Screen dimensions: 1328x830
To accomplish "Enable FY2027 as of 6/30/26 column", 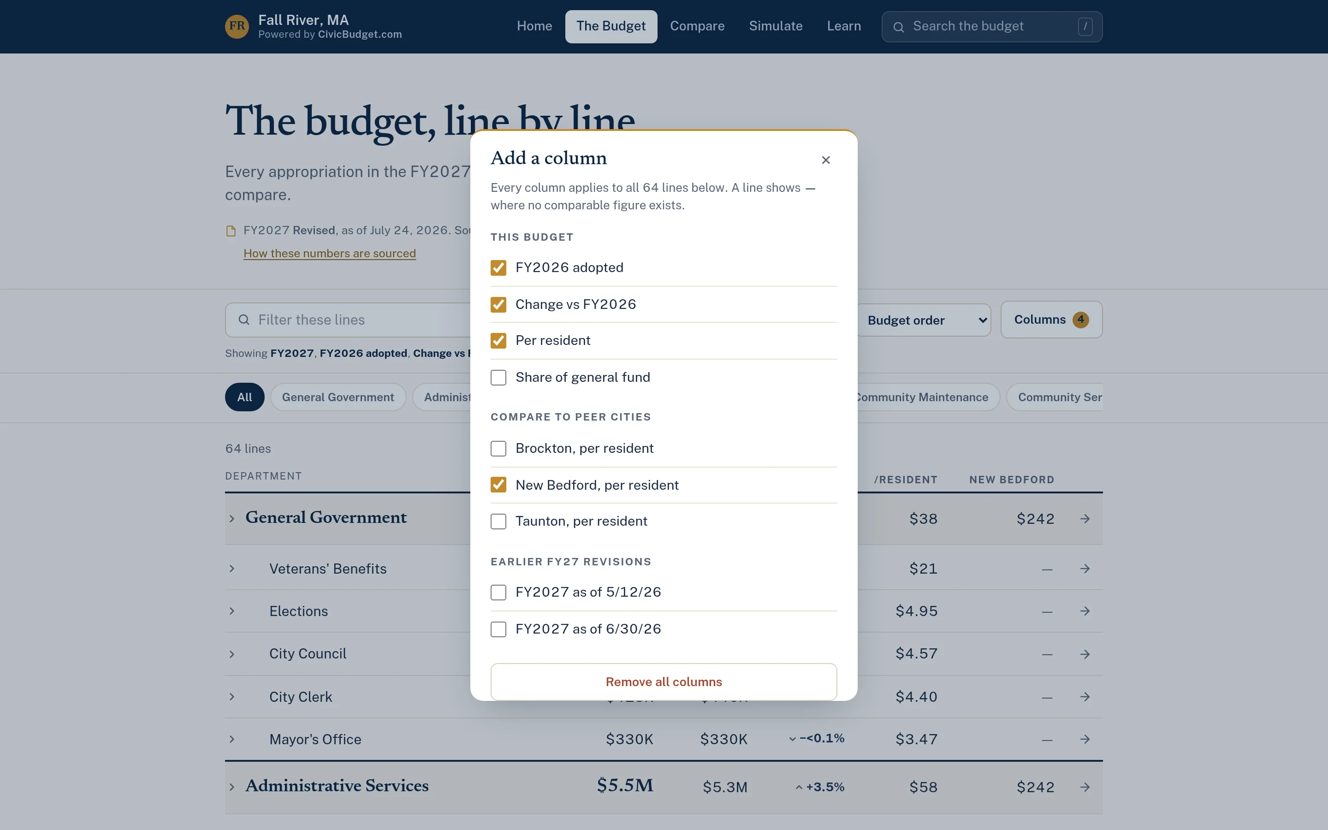I will [x=498, y=629].
